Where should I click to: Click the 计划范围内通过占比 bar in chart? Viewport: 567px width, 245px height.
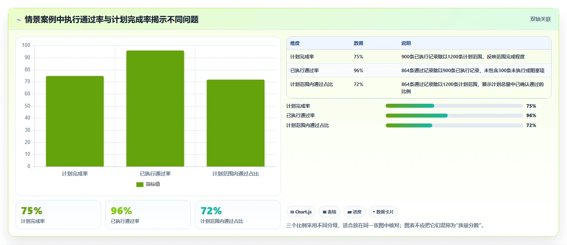235,123
